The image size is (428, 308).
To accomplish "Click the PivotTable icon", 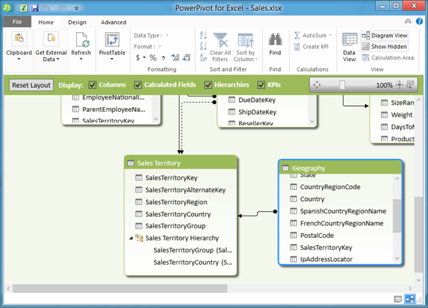I will [112, 40].
